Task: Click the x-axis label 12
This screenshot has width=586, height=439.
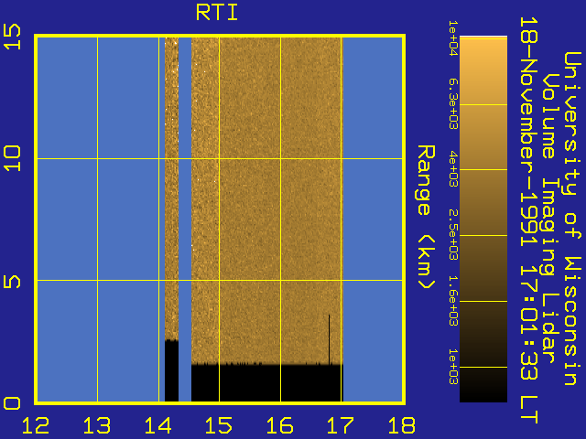Action: [36, 425]
